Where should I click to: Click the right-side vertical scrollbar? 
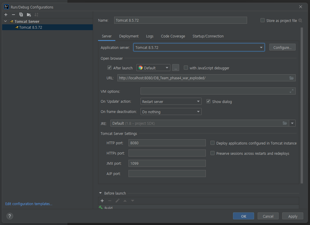click(x=302, y=106)
